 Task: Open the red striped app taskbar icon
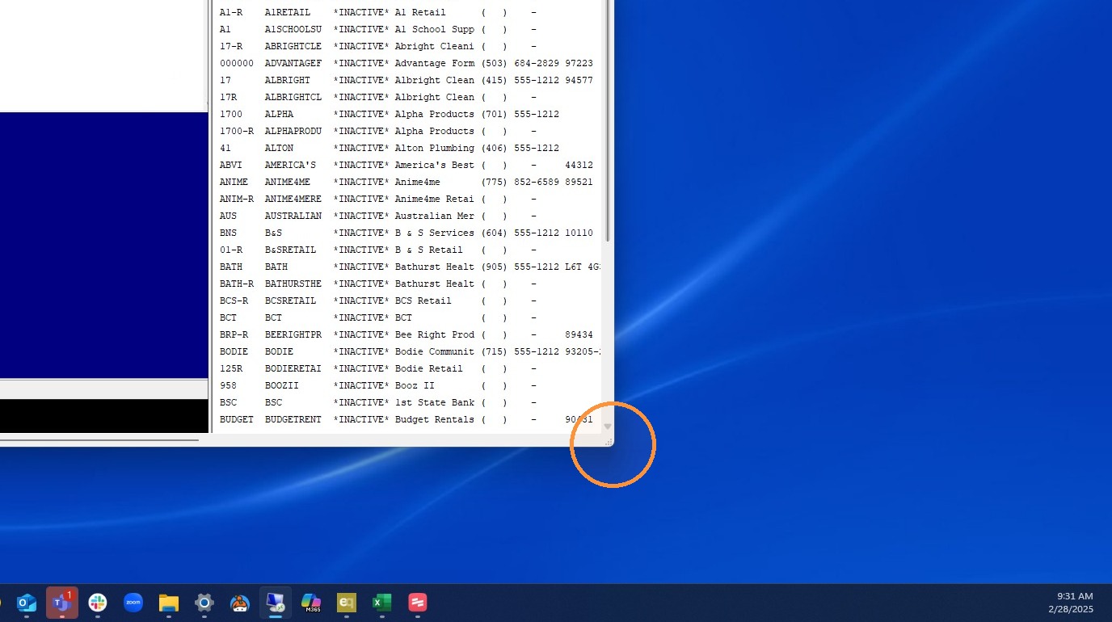418,603
